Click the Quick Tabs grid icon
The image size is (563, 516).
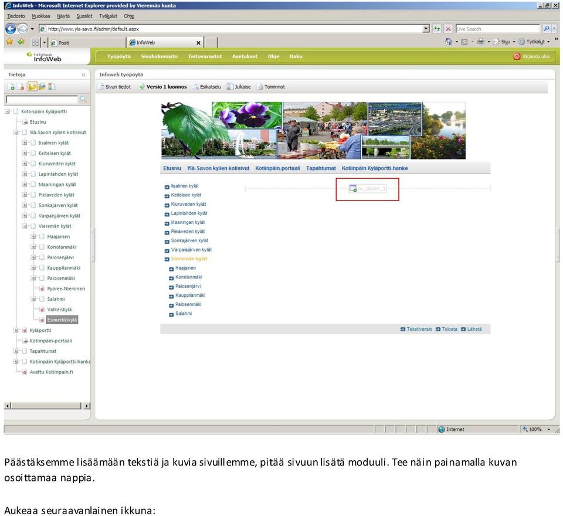pos(35,43)
